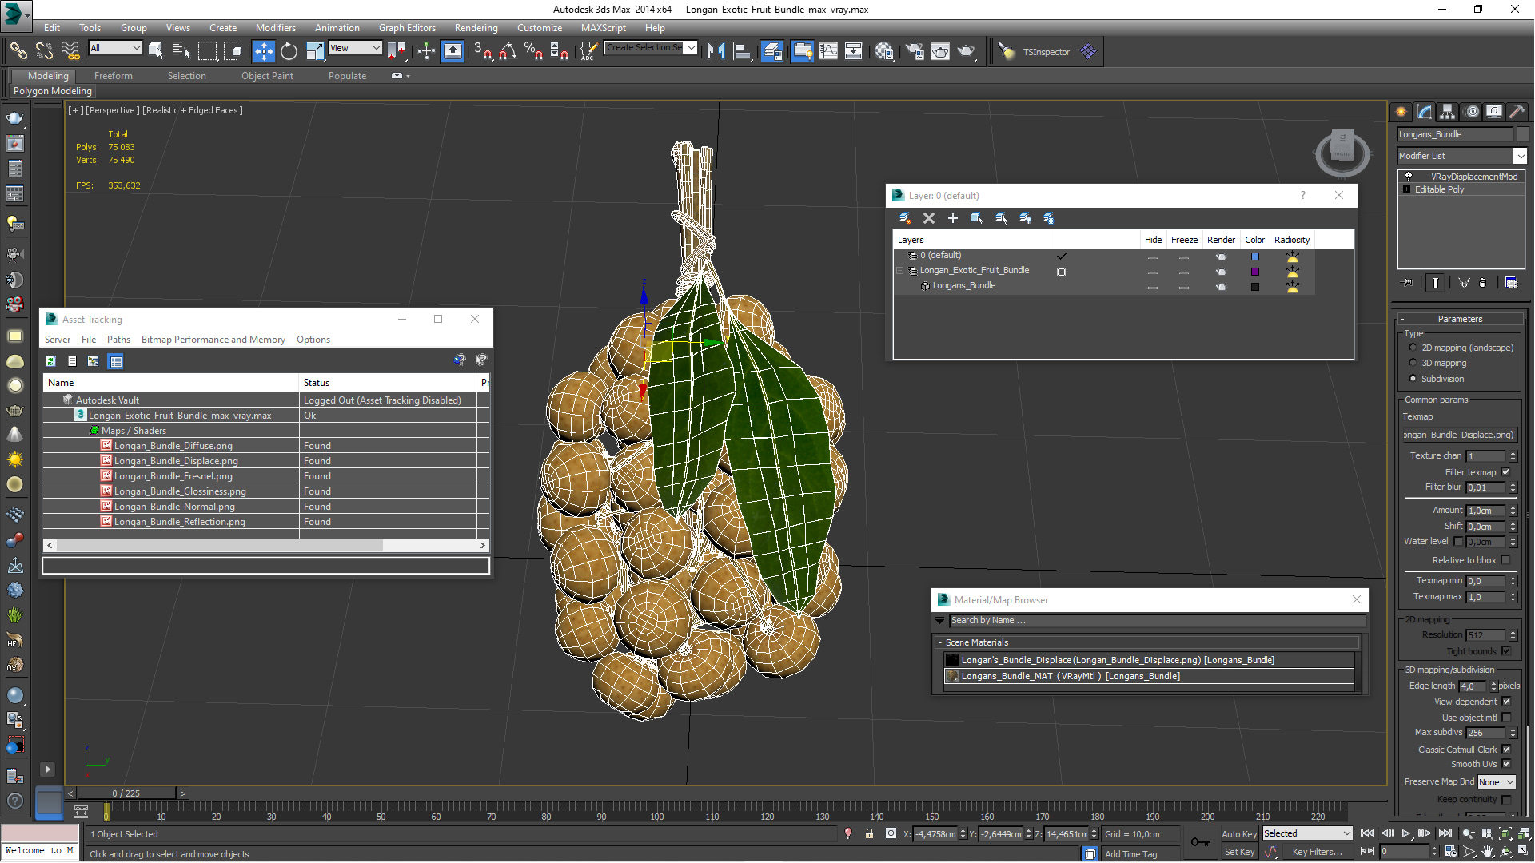
Task: Click the Auto Key button
Action: click(1238, 834)
